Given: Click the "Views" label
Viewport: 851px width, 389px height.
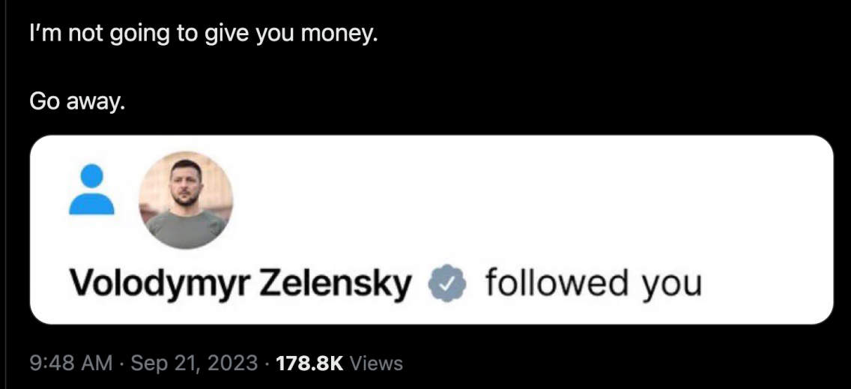Looking at the screenshot, I should point(376,364).
